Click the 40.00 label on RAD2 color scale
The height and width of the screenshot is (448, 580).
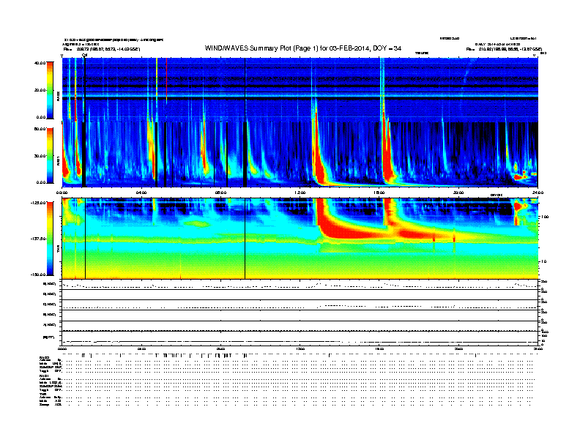40,63
